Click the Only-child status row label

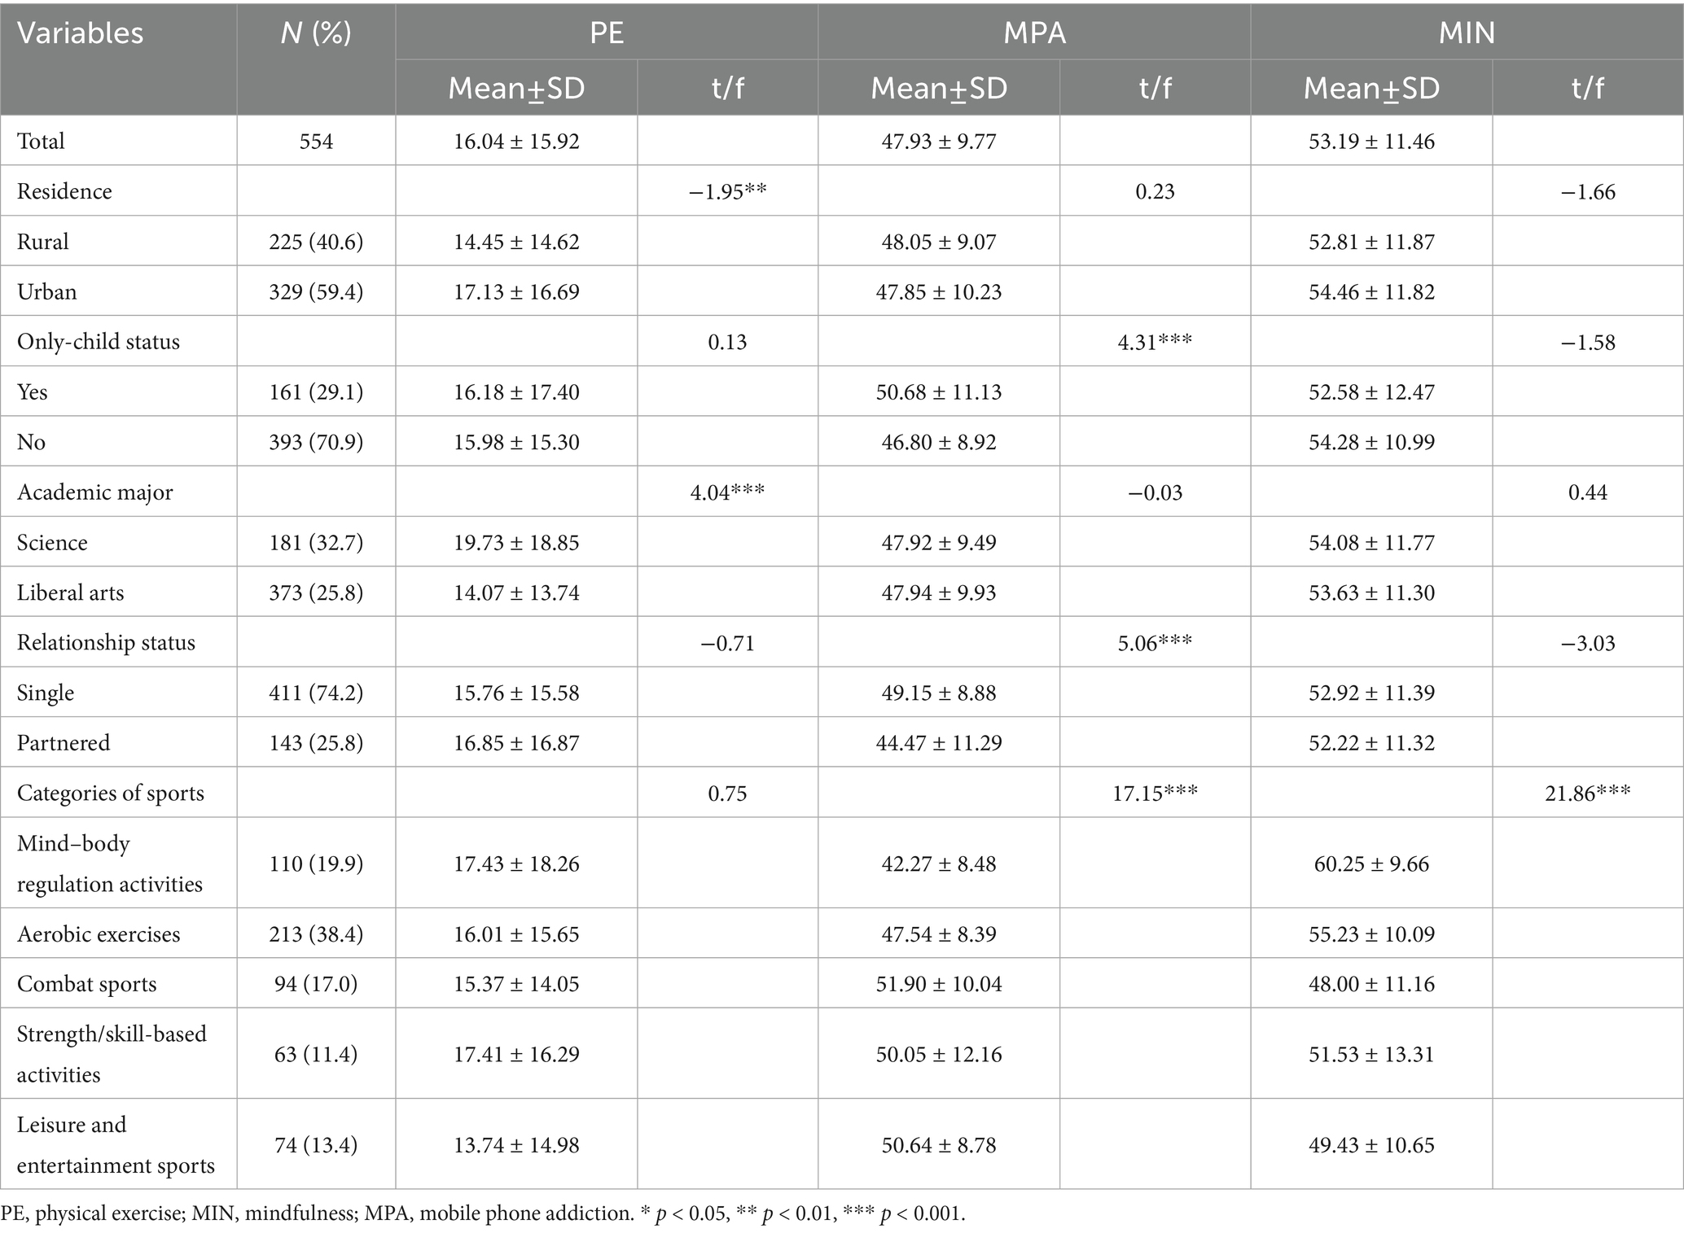point(99,342)
